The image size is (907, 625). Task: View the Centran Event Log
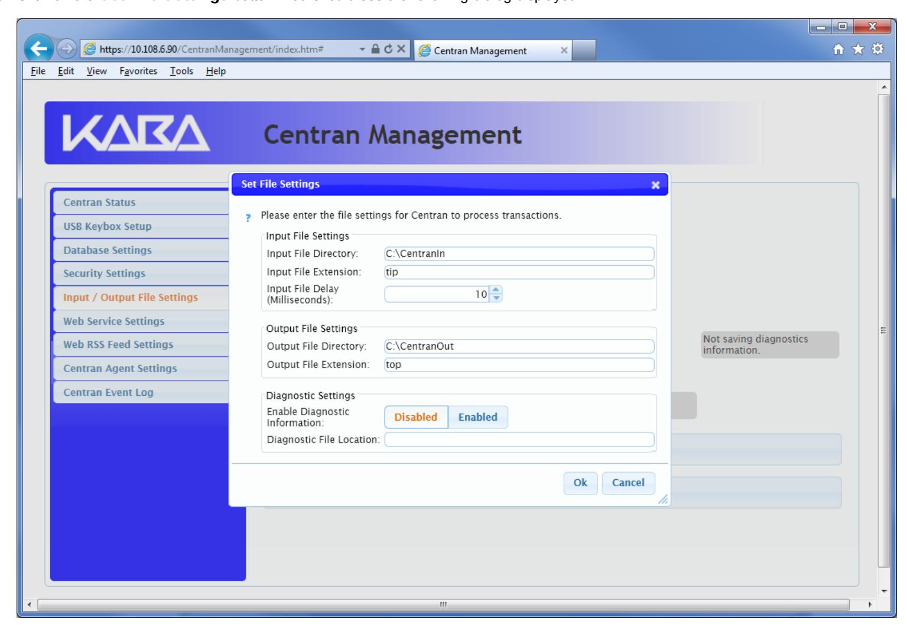click(x=141, y=392)
